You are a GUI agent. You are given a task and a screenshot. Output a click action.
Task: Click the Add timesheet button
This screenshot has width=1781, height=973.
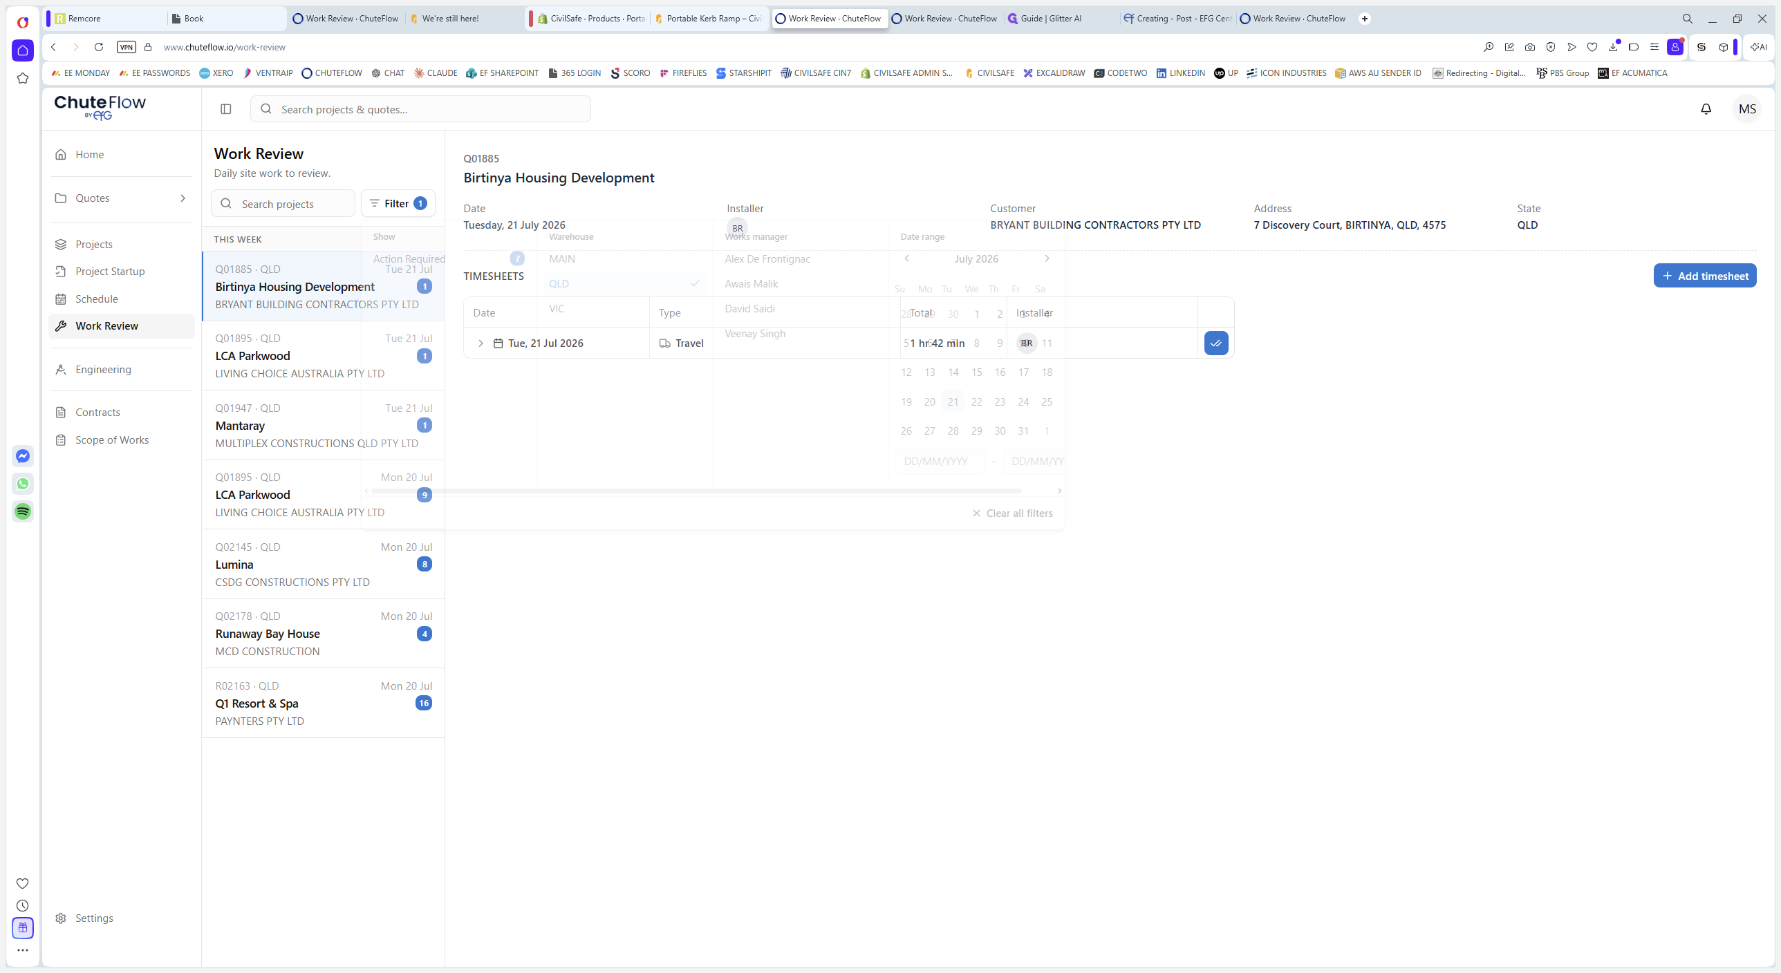[x=1704, y=276]
